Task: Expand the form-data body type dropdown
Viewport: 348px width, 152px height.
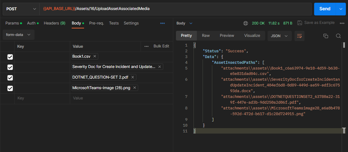Action: click(x=18, y=35)
